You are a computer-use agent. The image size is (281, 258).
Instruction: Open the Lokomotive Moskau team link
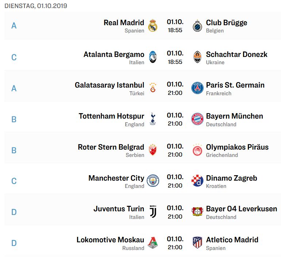(110, 240)
